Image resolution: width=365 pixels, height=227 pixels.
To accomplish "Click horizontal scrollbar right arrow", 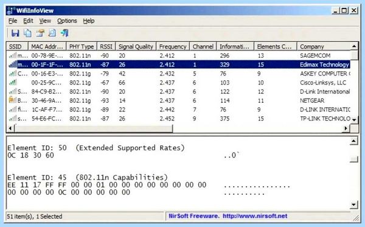I will coord(346,128).
